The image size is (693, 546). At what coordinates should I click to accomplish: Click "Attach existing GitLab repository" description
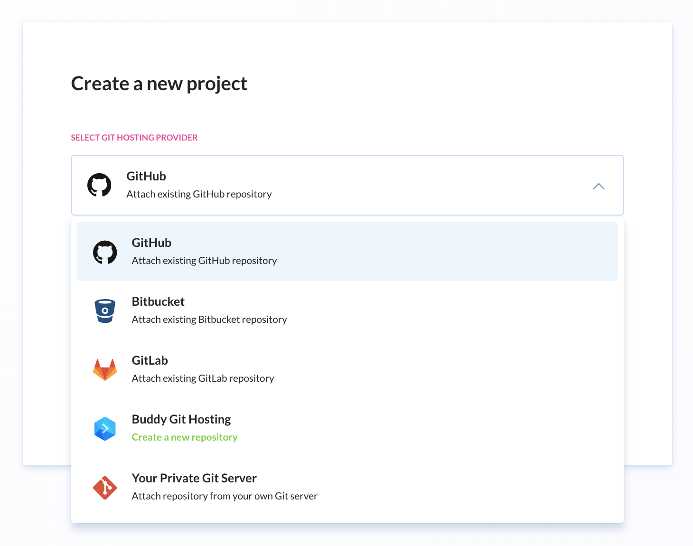[x=203, y=378]
